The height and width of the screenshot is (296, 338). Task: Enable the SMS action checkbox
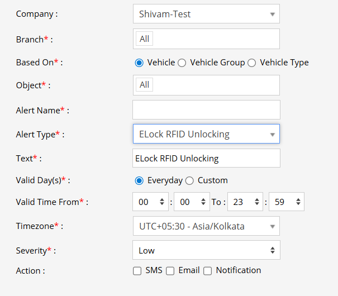point(137,271)
